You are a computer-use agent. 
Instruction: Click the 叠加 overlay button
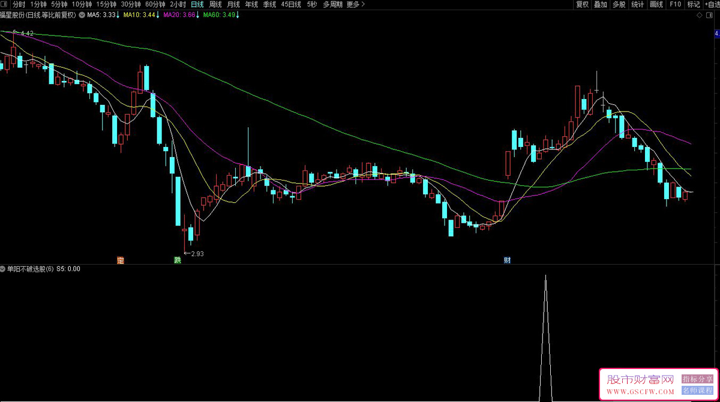click(x=601, y=4)
